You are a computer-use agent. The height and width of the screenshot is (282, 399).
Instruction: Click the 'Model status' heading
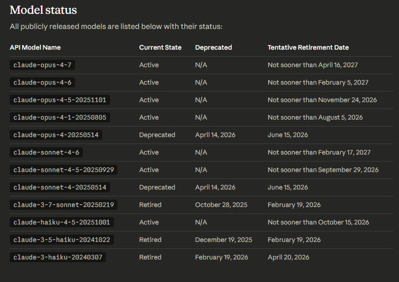point(43,10)
